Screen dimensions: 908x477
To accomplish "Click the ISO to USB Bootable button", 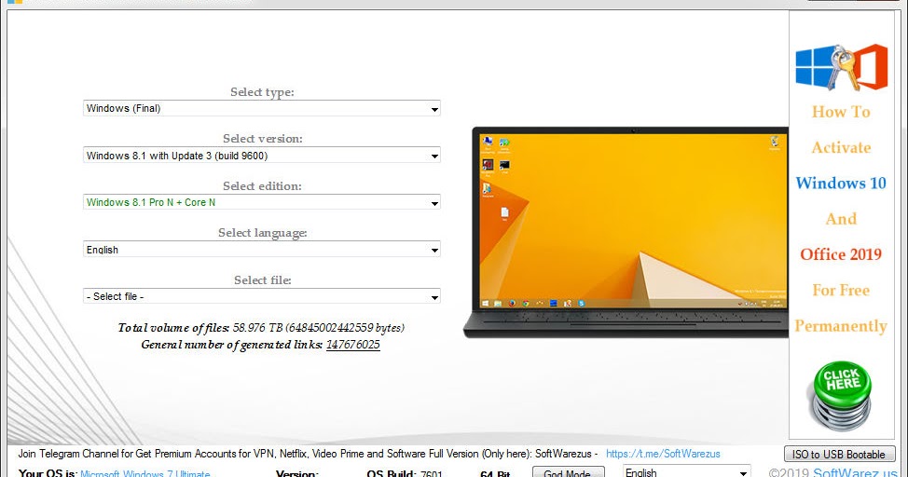I will [x=839, y=455].
